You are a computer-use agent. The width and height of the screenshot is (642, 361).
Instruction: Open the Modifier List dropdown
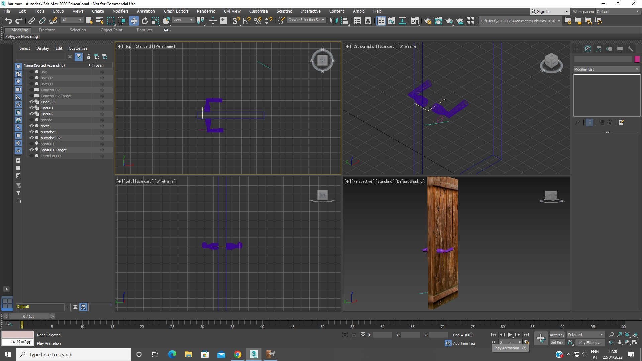607,69
